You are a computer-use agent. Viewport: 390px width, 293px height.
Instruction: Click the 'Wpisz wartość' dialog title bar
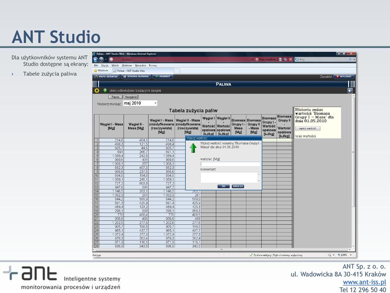tap(223, 138)
